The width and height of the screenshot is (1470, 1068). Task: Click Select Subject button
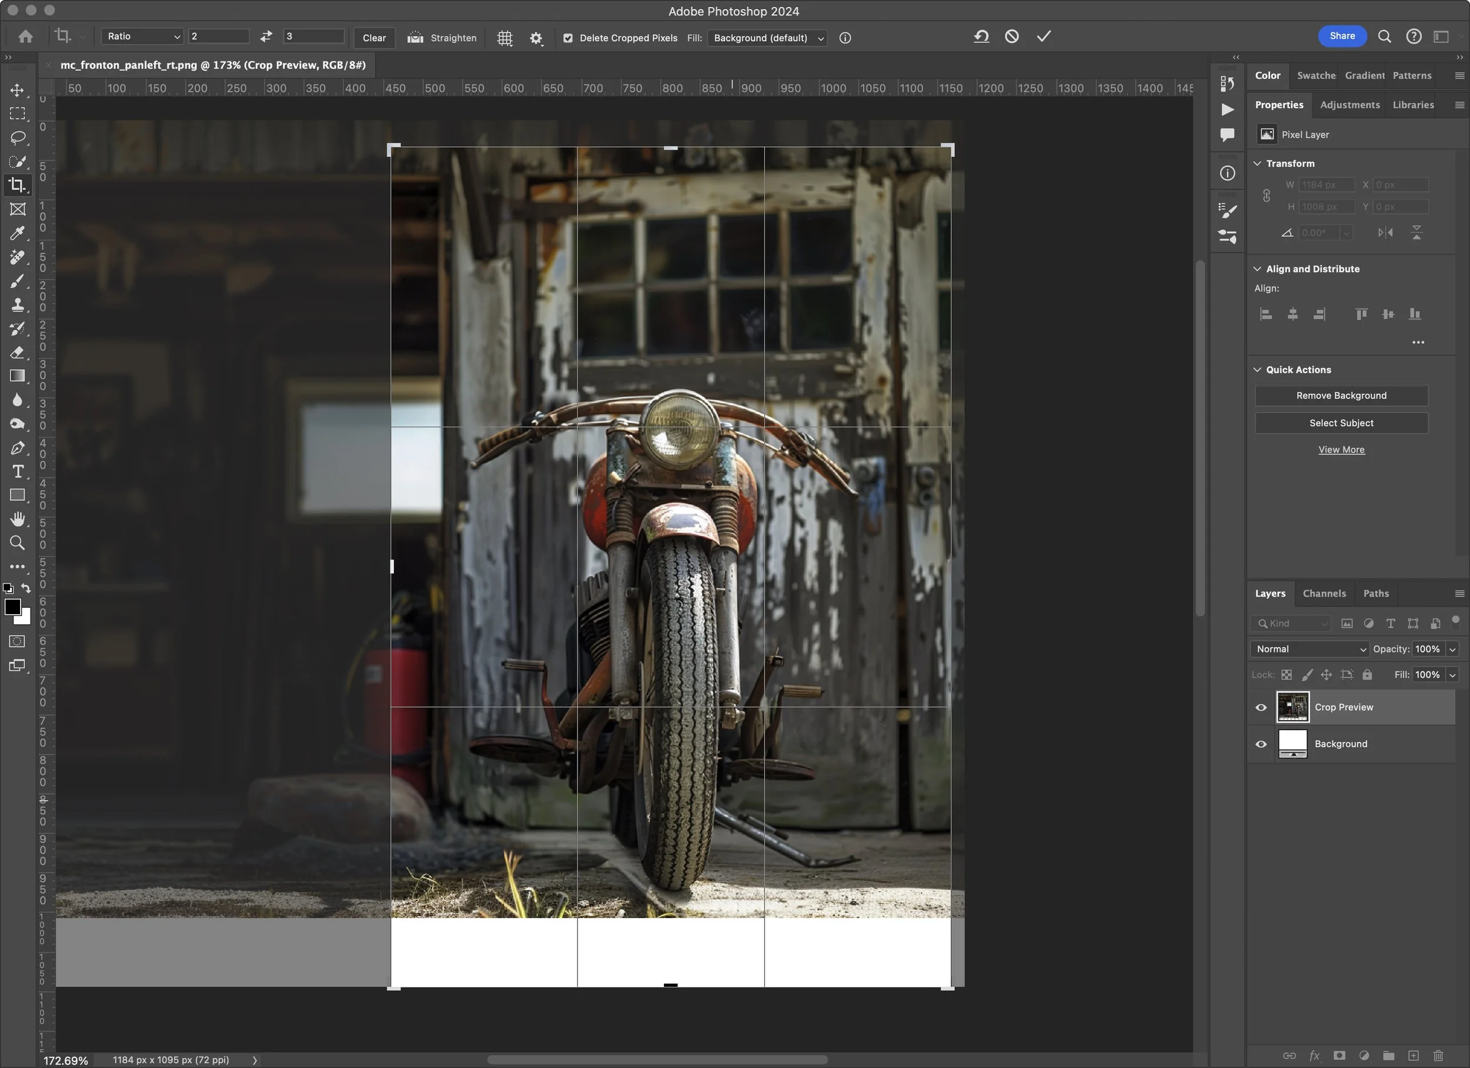pyautogui.click(x=1341, y=423)
